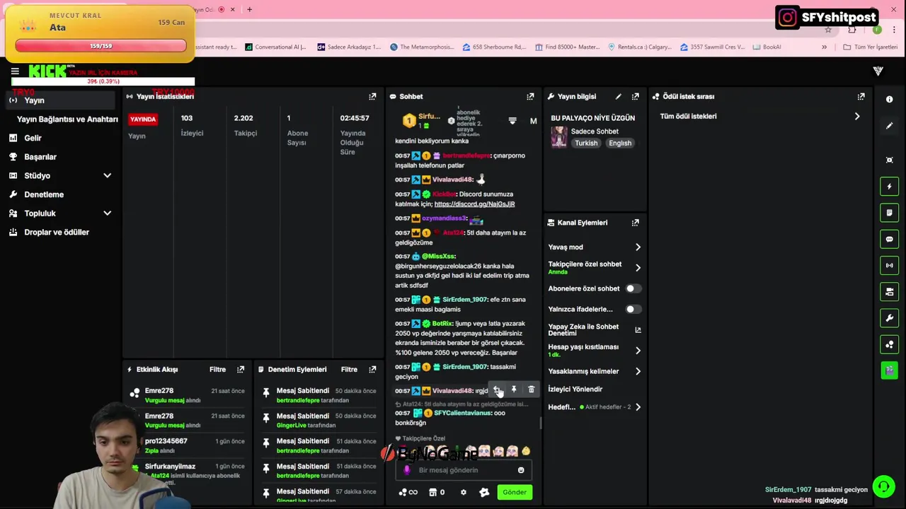Pop out the Kanal Eylemleri panel
Screen dimensions: 906x509
(x=635, y=222)
